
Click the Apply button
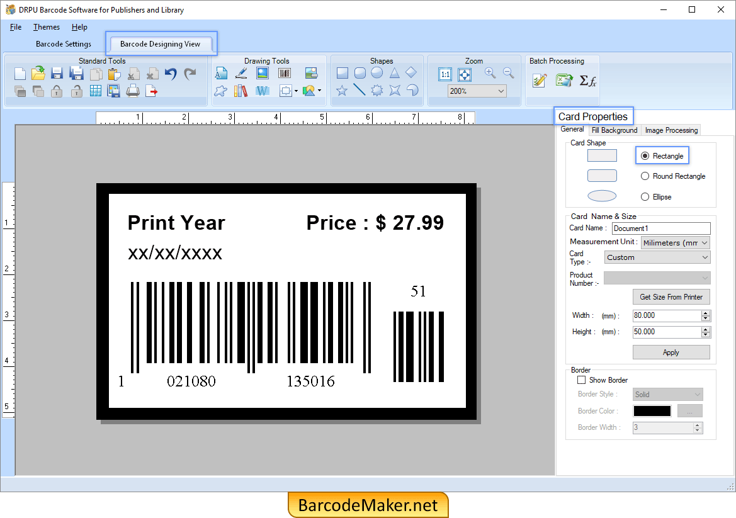[x=671, y=352]
